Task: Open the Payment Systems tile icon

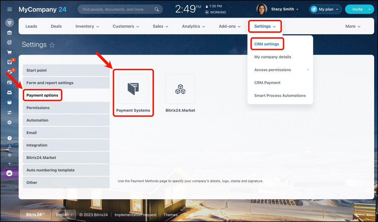Action: pos(133,89)
